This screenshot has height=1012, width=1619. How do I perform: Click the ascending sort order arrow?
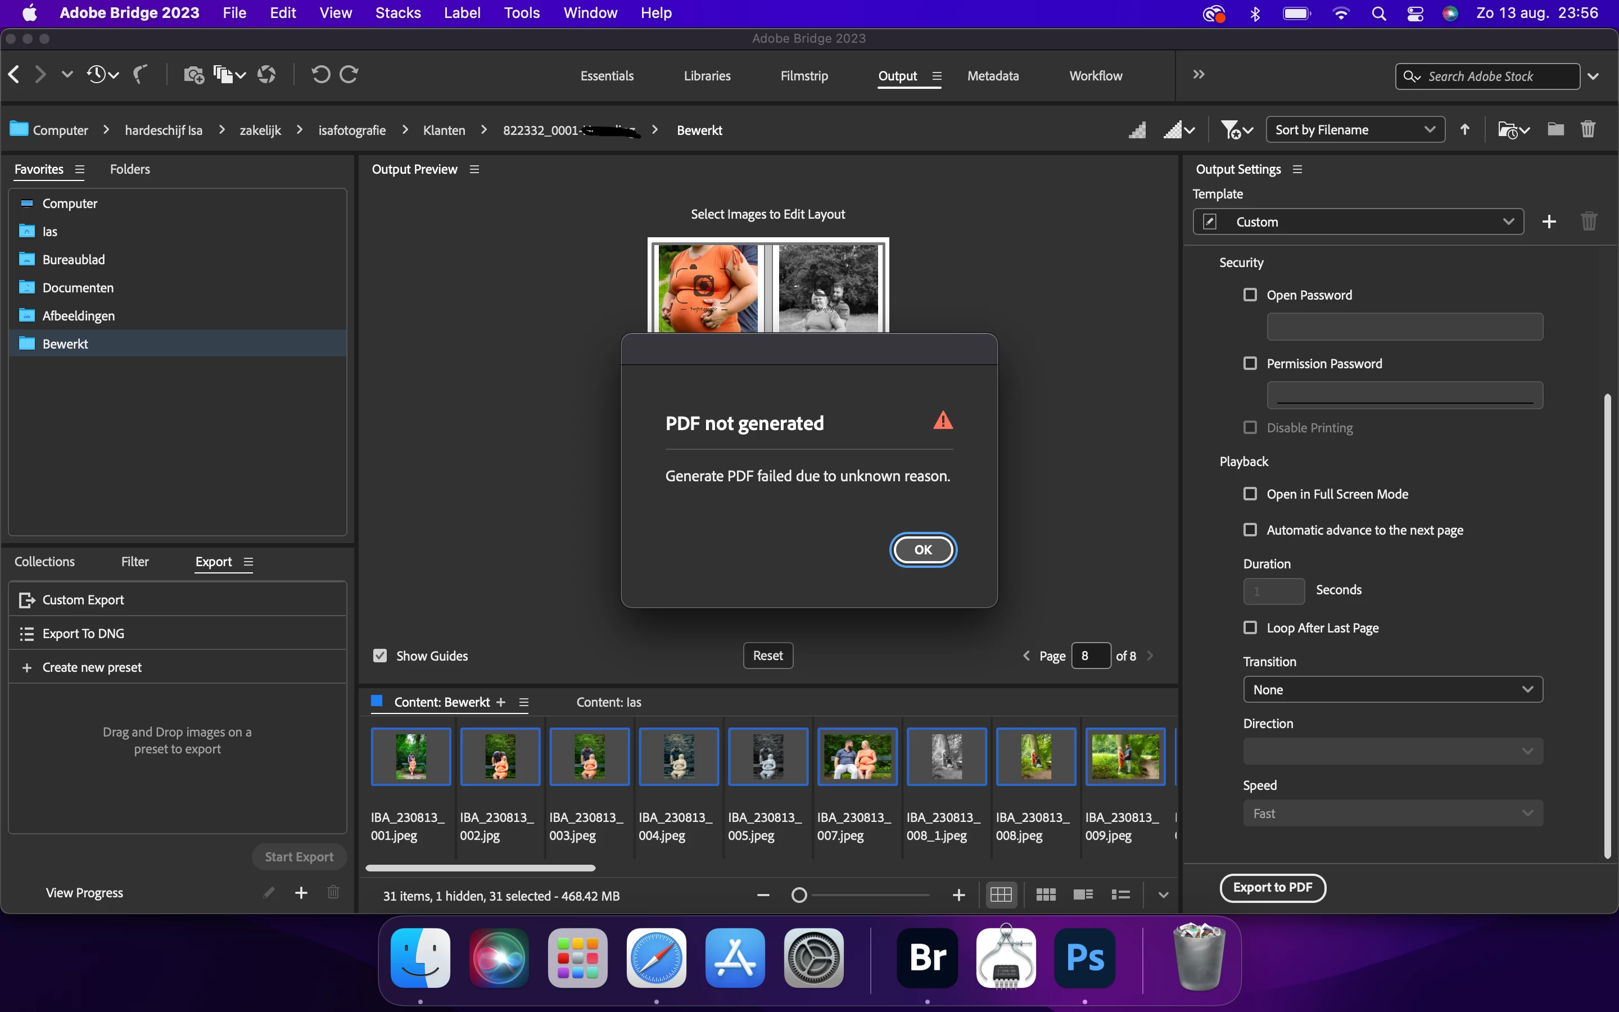(x=1465, y=129)
